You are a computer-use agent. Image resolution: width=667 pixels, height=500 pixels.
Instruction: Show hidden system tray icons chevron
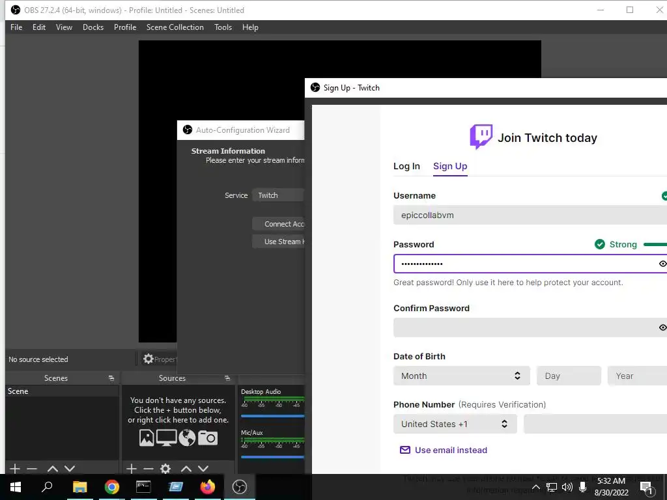coord(536,487)
